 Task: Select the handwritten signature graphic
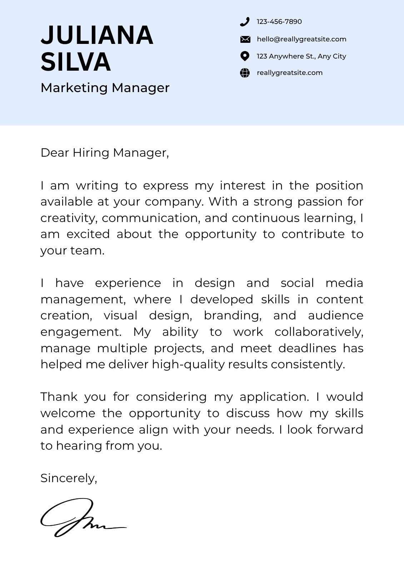click(84, 517)
